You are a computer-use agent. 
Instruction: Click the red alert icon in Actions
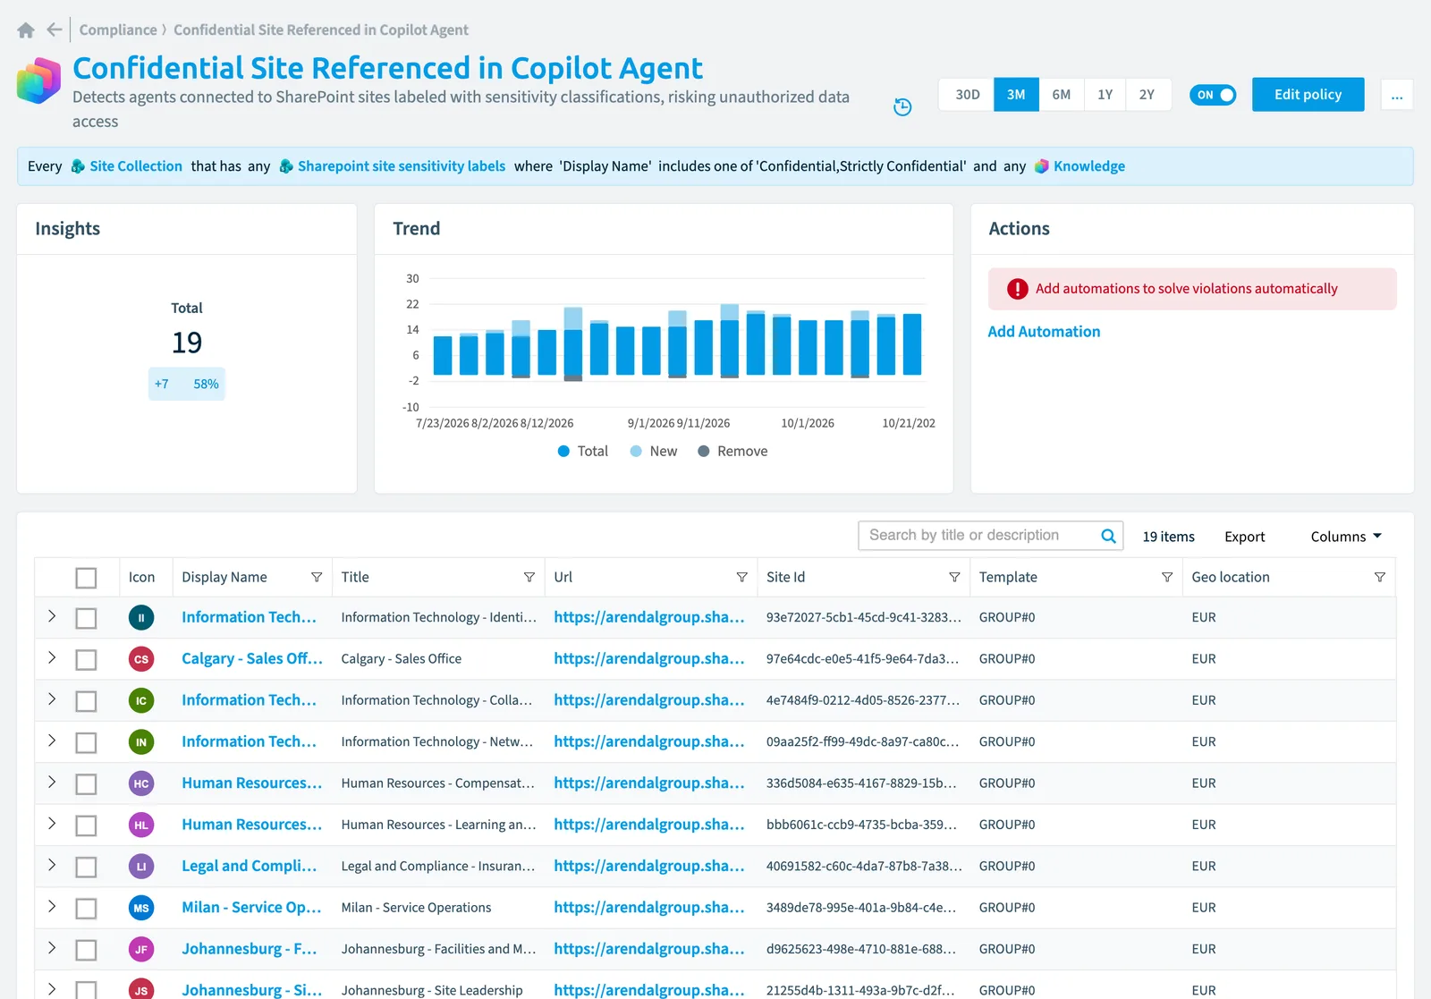1018,289
